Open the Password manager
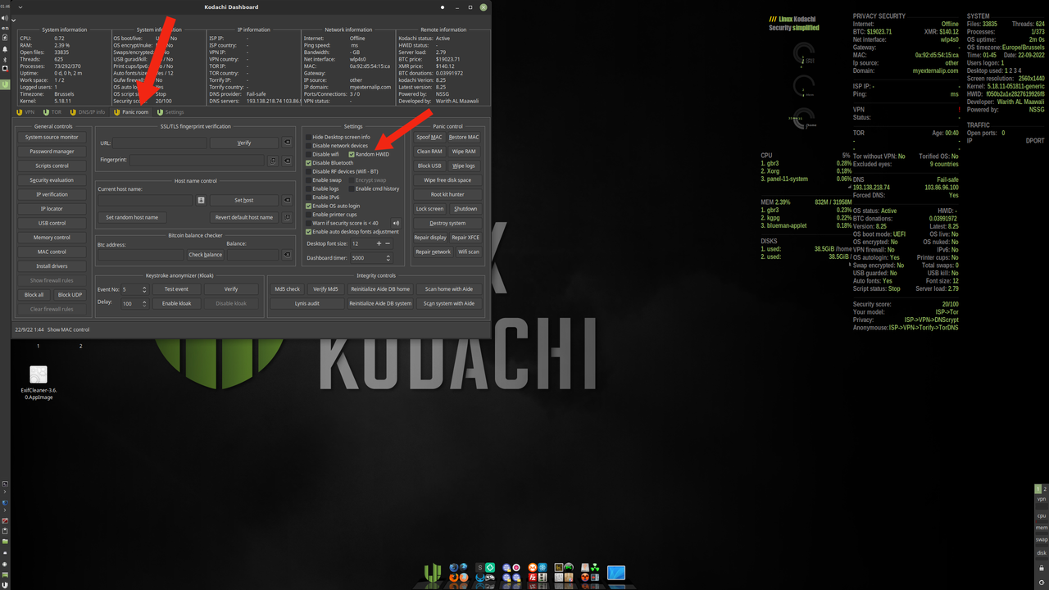 pyautogui.click(x=52, y=151)
